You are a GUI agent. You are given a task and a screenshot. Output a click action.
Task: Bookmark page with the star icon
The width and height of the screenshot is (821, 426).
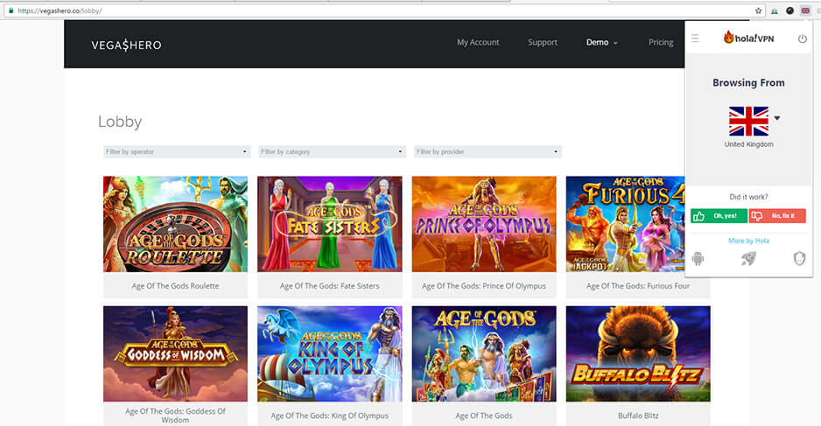click(758, 10)
